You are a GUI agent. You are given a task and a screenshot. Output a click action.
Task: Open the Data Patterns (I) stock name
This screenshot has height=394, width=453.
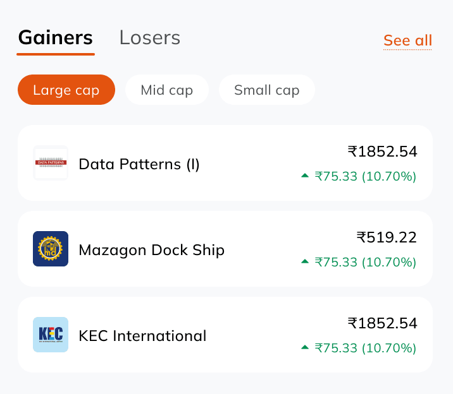click(139, 164)
